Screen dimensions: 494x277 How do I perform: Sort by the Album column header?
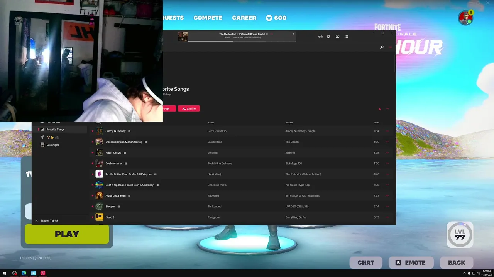click(x=289, y=123)
